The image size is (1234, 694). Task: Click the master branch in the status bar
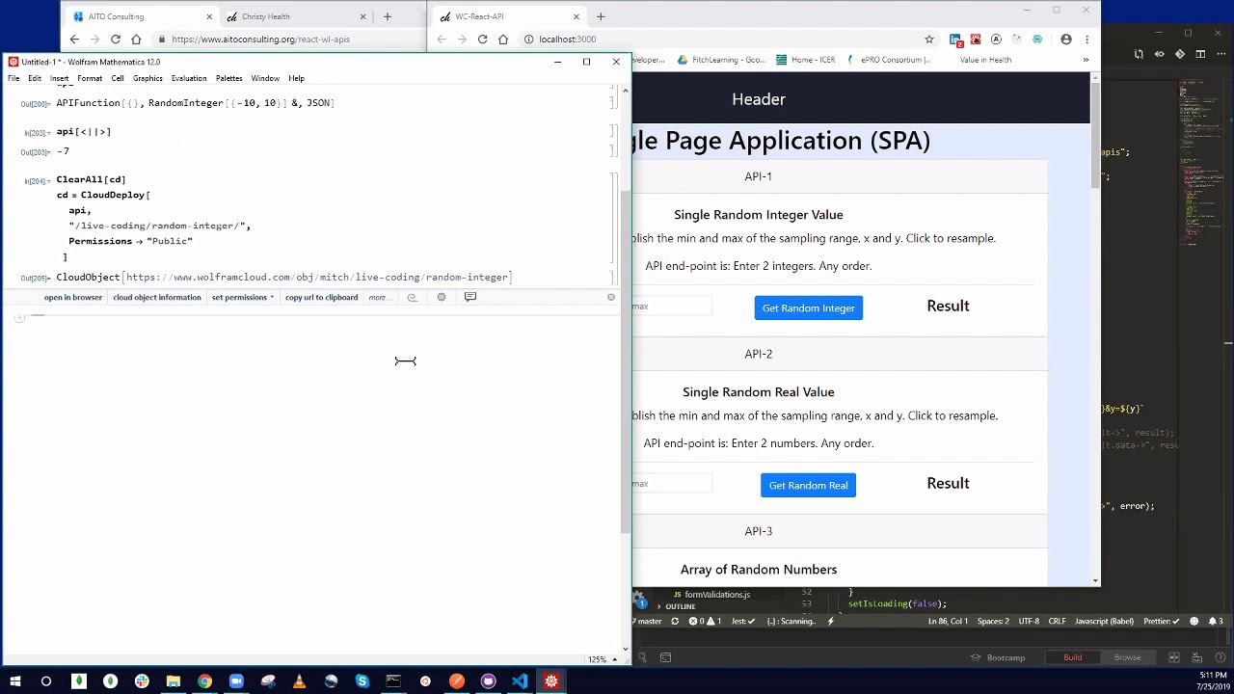coord(650,622)
